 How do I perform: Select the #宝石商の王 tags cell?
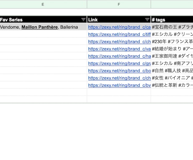click(172, 27)
